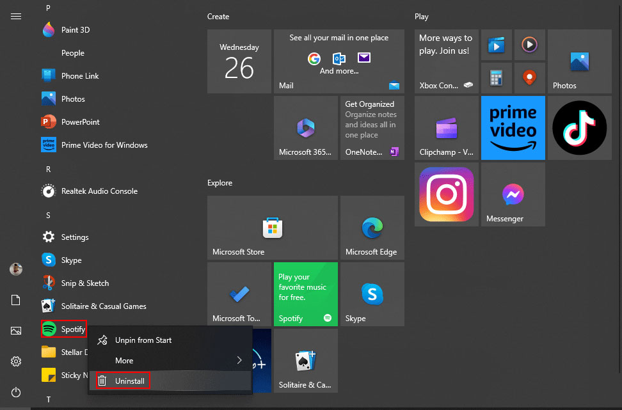Click the Play group heading
This screenshot has height=410, width=622.
[422, 17]
